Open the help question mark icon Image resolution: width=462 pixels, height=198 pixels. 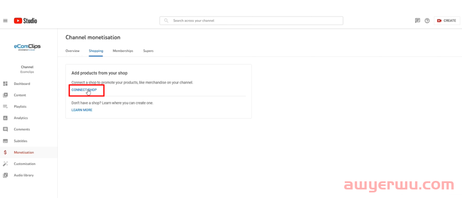(x=427, y=21)
